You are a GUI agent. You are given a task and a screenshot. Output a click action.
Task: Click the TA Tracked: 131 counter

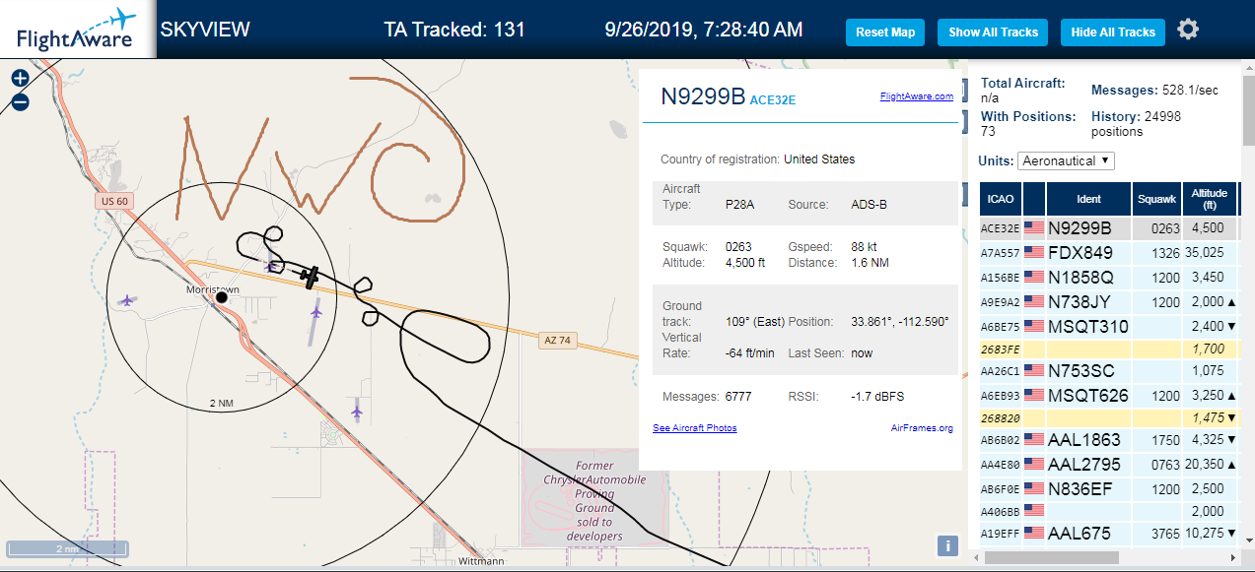[454, 30]
